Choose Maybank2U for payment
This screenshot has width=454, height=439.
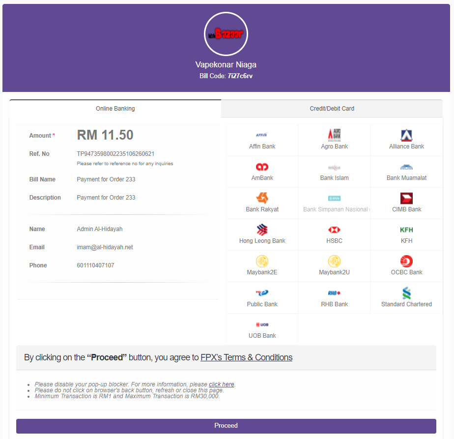pos(334,261)
